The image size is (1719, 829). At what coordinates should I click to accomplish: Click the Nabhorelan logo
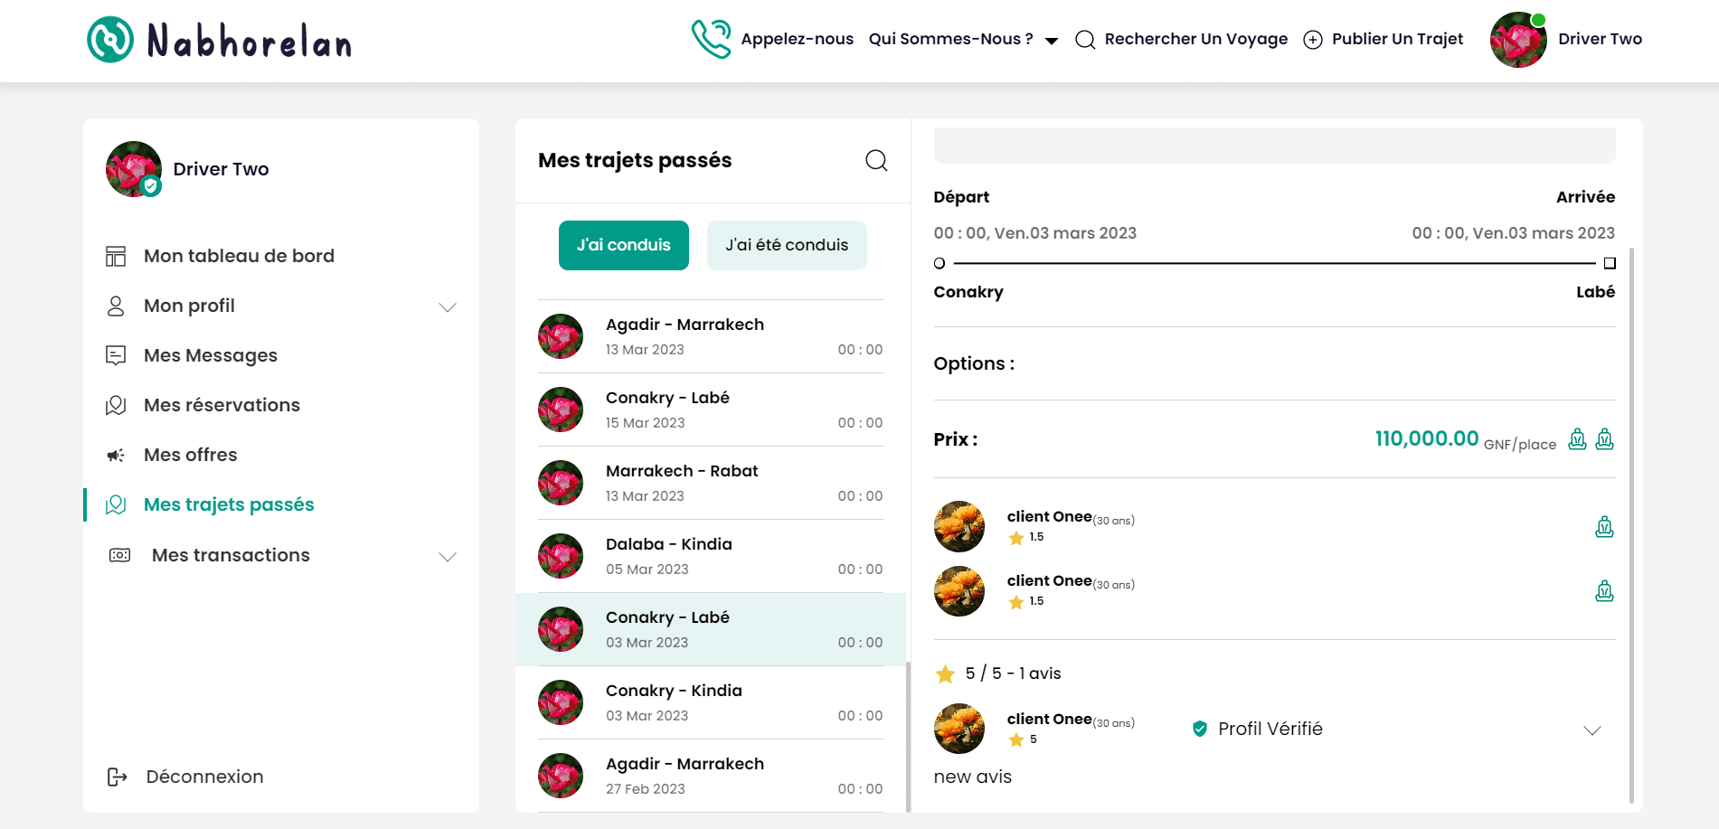[220, 41]
